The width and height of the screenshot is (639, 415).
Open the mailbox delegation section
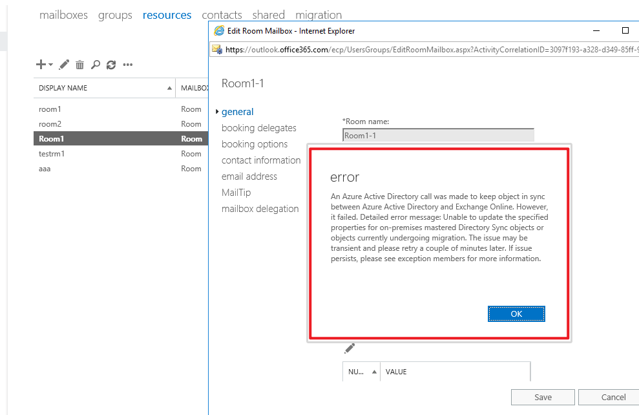pyautogui.click(x=260, y=209)
